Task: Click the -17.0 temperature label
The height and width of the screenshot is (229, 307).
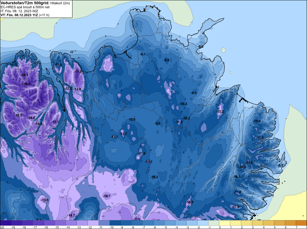Action: [x=18, y=115]
